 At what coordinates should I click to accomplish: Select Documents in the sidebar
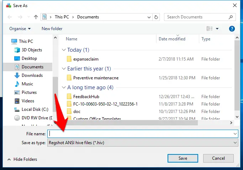(x=28, y=67)
